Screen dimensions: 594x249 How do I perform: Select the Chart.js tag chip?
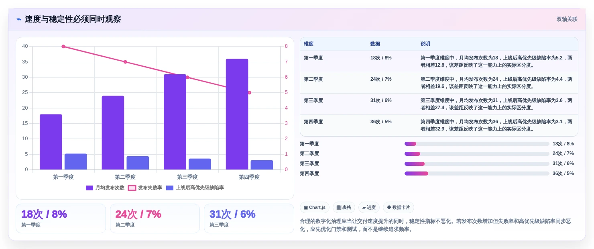pos(315,207)
